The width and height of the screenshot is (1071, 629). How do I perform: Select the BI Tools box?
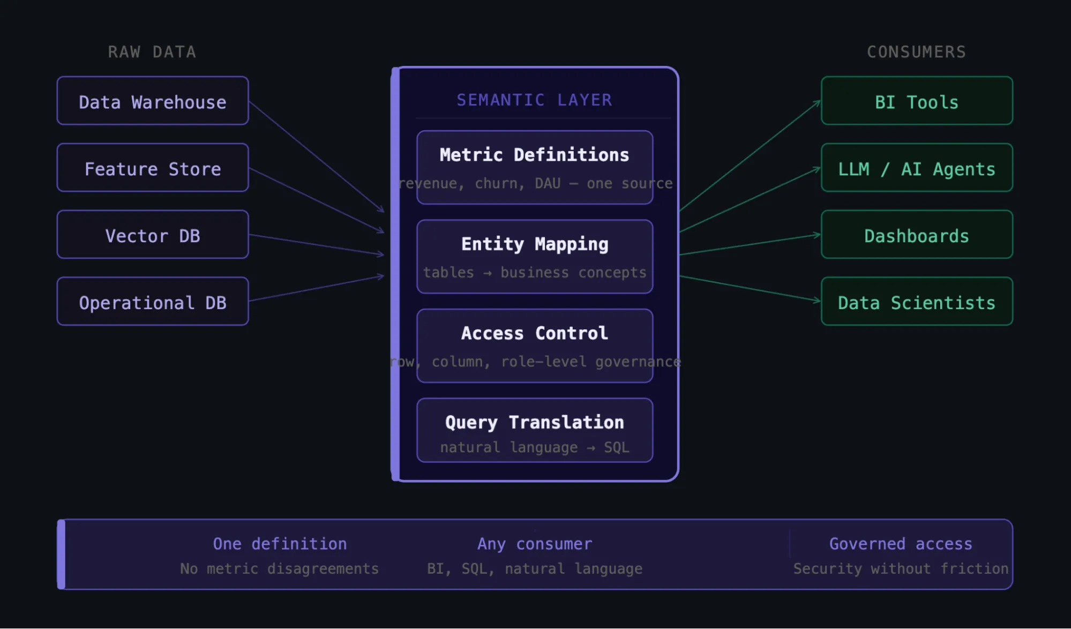coord(917,101)
